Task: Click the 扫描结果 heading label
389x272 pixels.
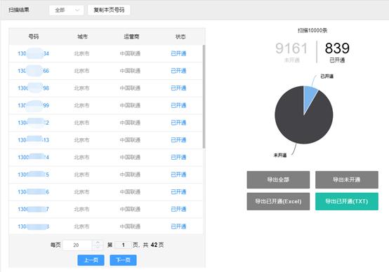Action: click(19, 10)
